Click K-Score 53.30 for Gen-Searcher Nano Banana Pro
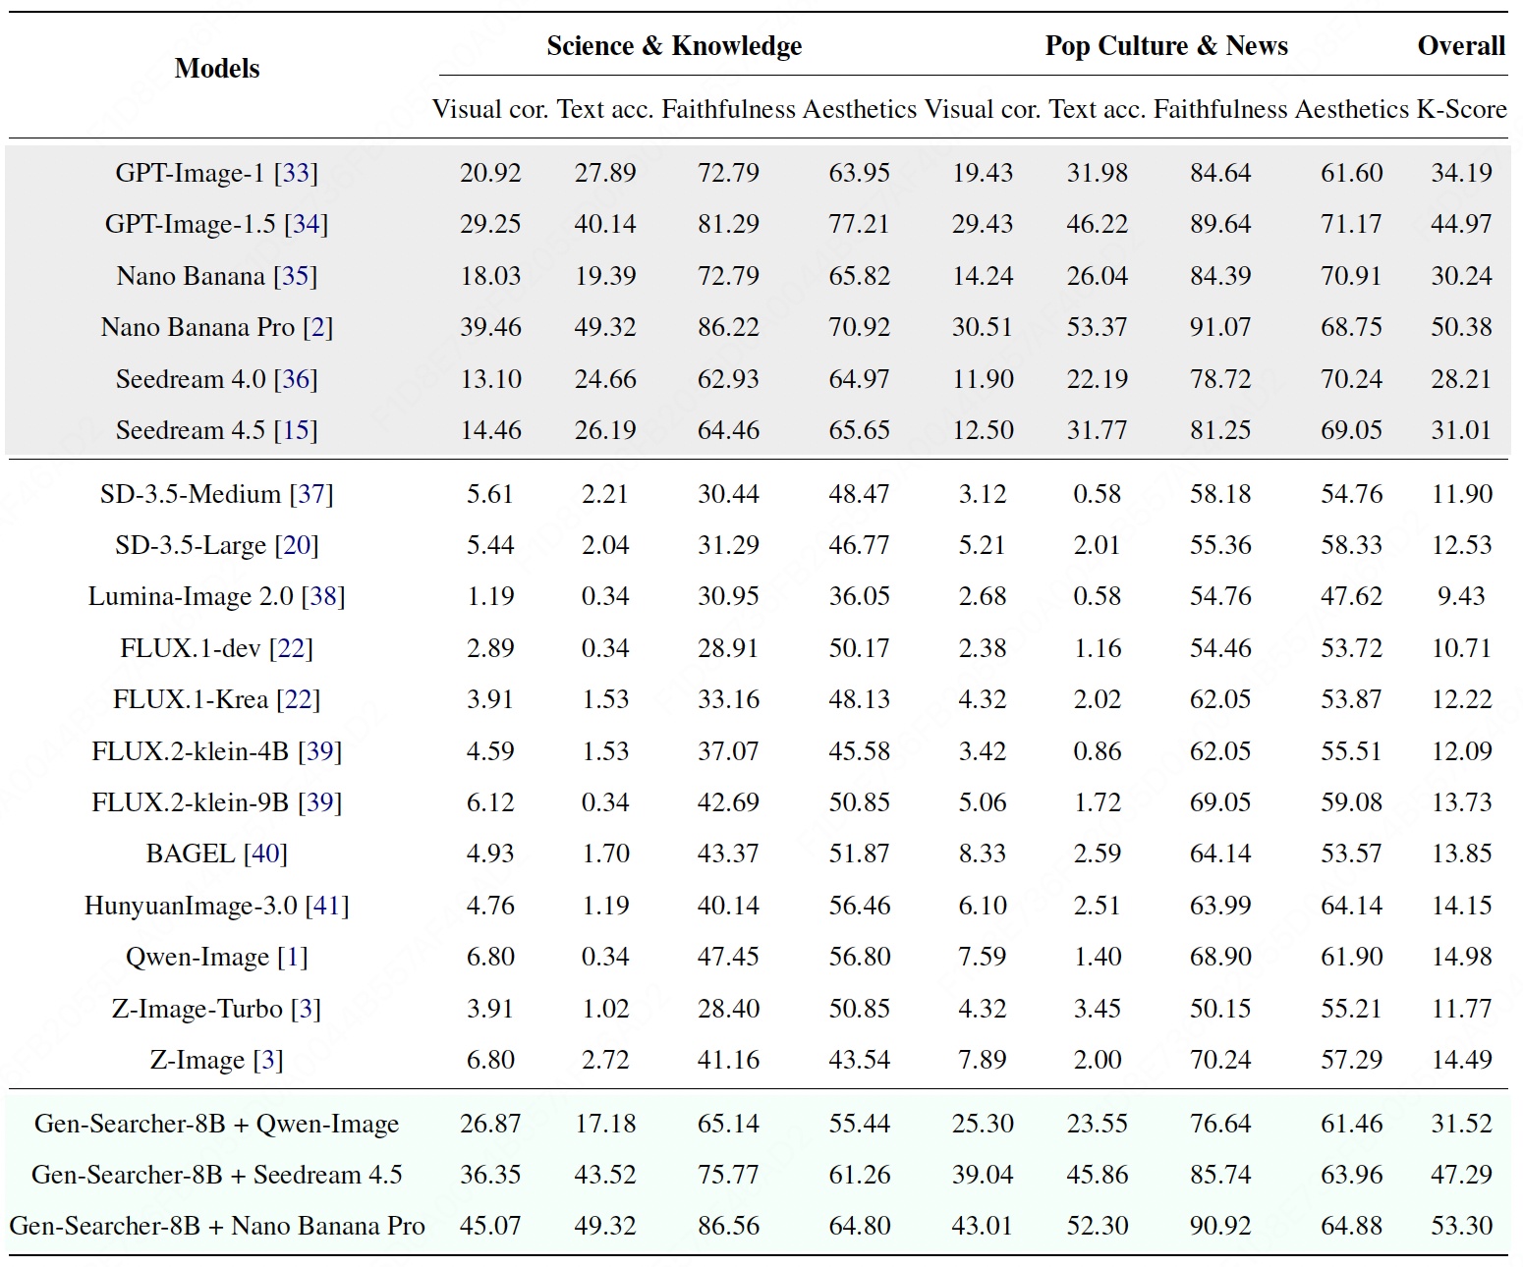1523x1267 pixels. 1461,1226
